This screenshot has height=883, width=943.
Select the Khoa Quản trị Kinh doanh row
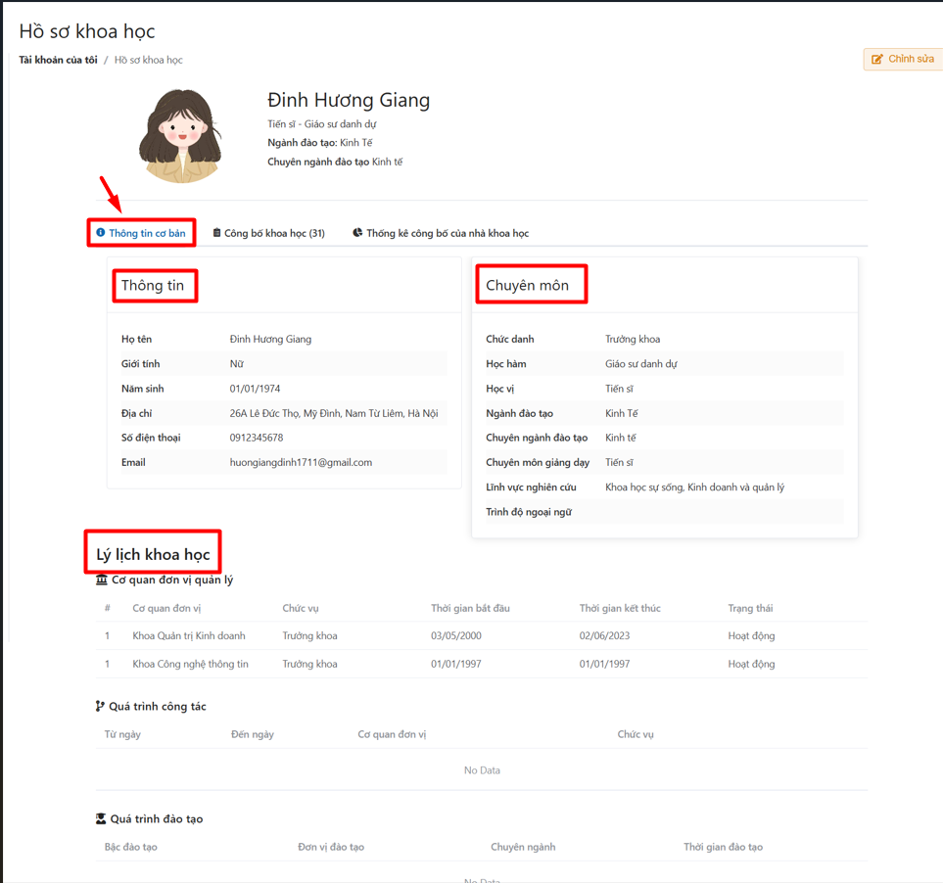click(392, 635)
